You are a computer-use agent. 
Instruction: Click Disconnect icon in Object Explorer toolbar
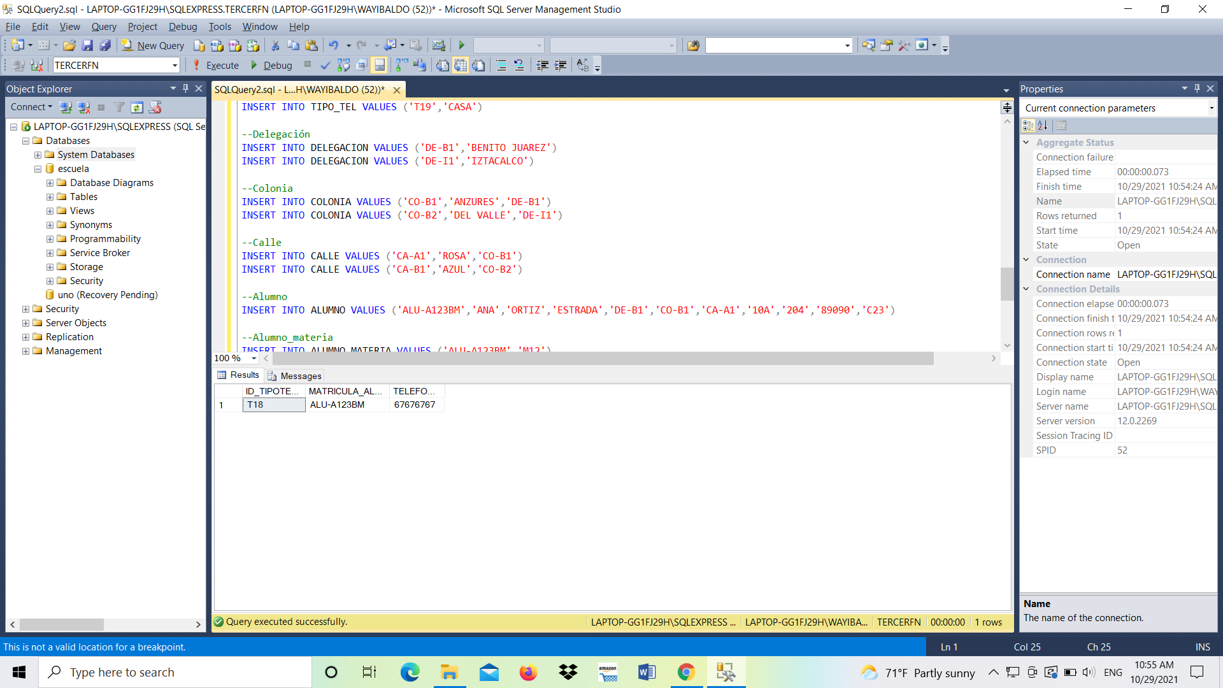point(83,107)
